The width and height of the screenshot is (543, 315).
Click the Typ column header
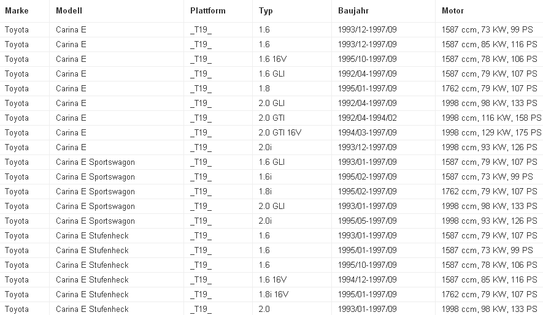266,11
